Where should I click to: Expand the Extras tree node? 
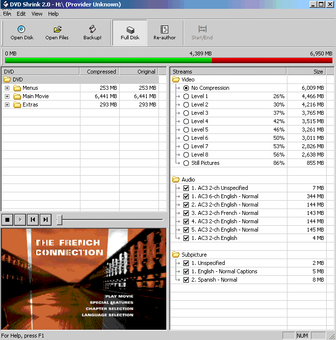[x=7, y=105]
